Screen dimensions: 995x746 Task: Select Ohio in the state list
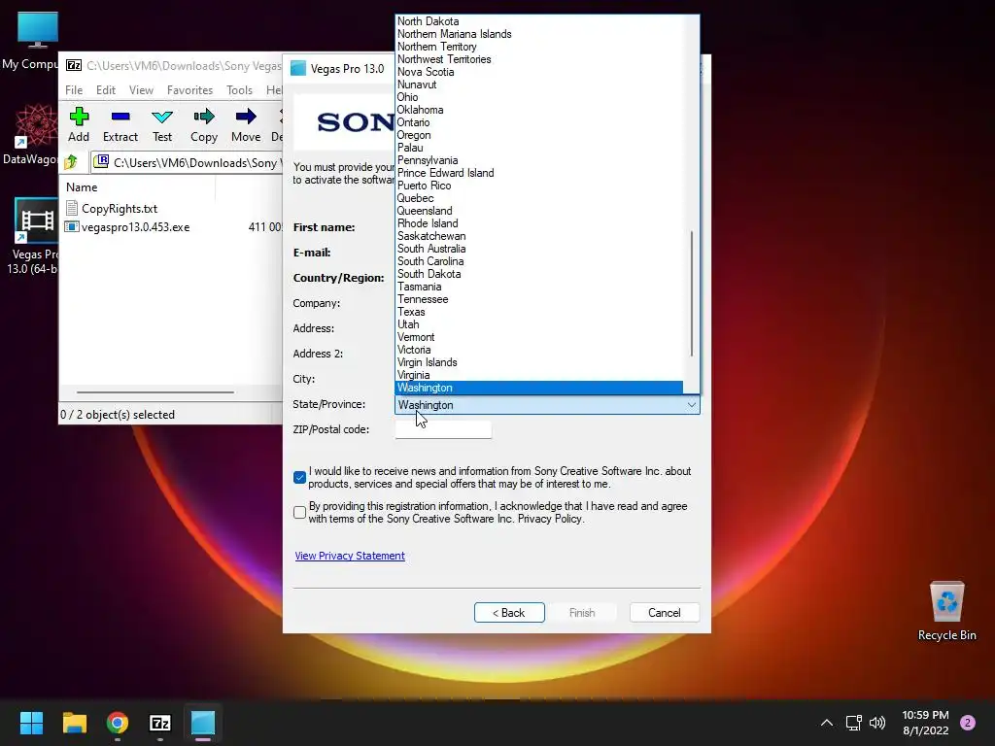tap(539, 97)
